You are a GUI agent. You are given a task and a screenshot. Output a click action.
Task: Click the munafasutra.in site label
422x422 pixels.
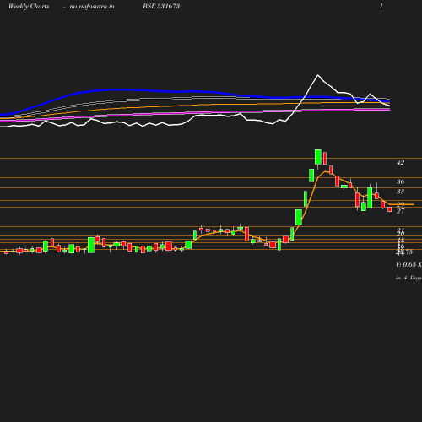click(92, 6)
